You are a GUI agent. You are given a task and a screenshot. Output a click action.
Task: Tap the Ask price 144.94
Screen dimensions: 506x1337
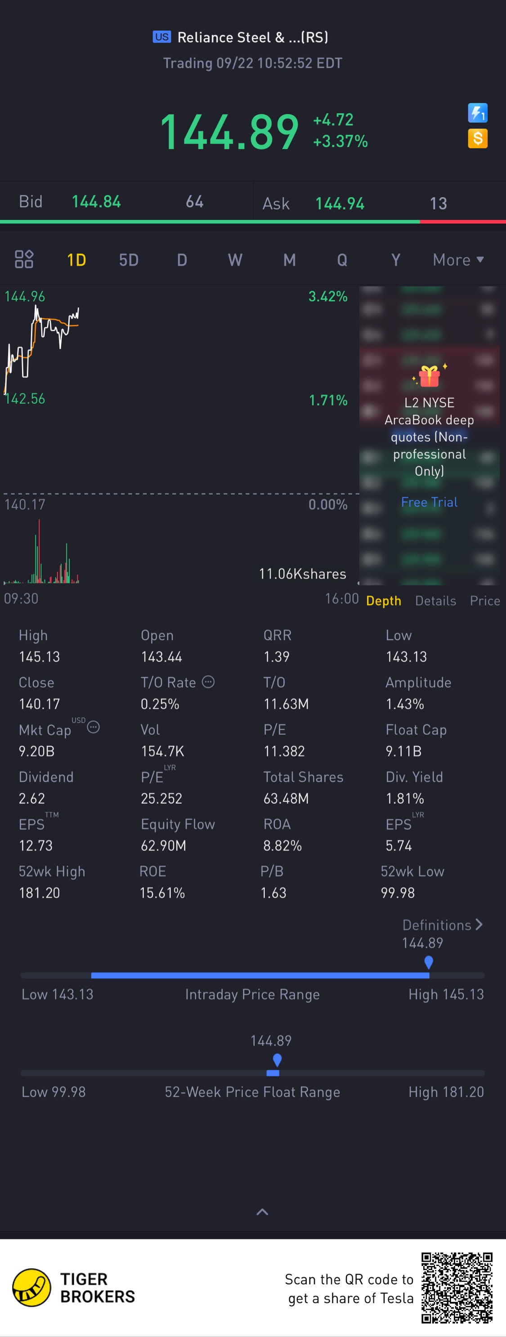[x=340, y=204]
